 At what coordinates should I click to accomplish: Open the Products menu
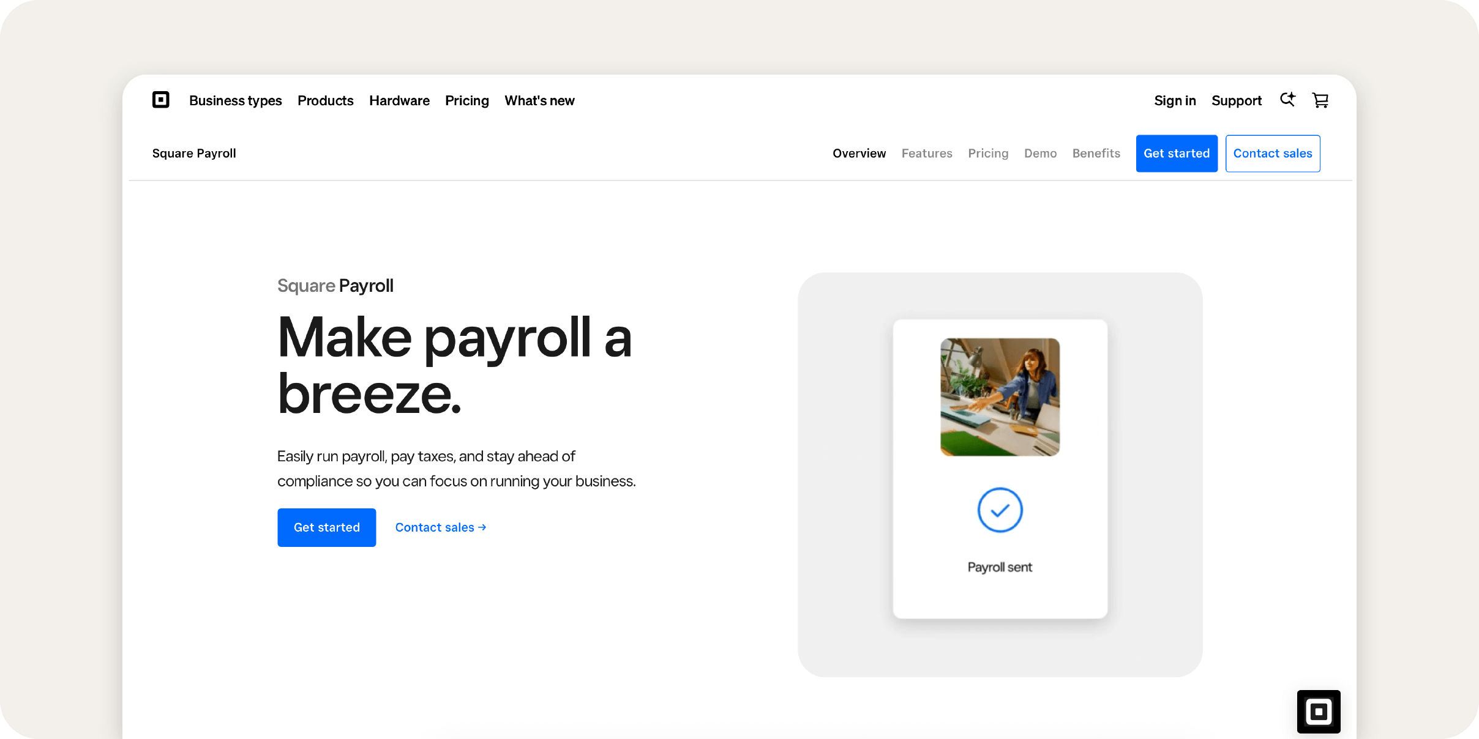[326, 100]
